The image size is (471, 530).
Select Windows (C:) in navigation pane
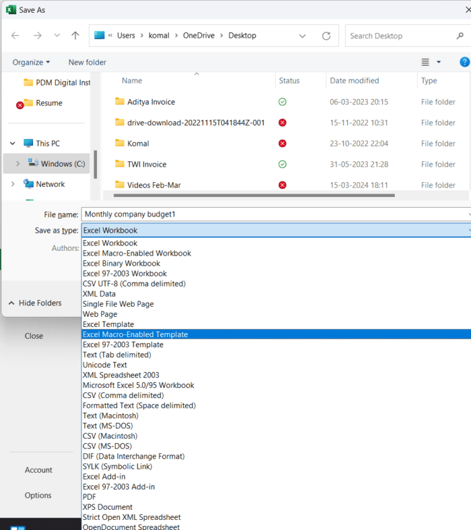pyautogui.click(x=62, y=163)
